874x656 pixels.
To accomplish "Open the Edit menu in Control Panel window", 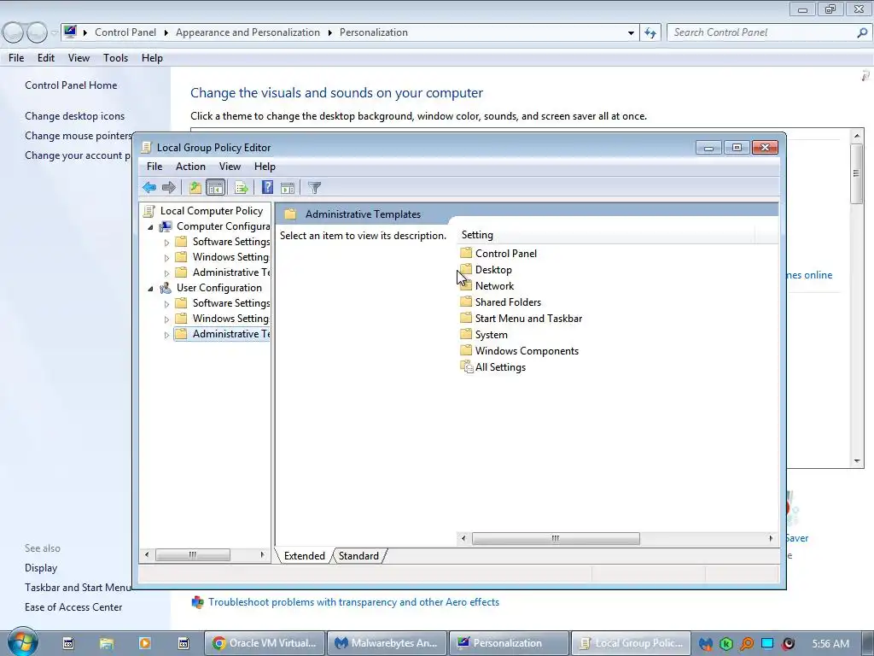I will [x=46, y=58].
